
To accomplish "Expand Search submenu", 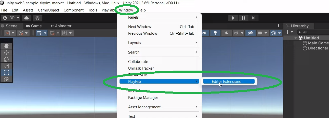I will 159,52.
